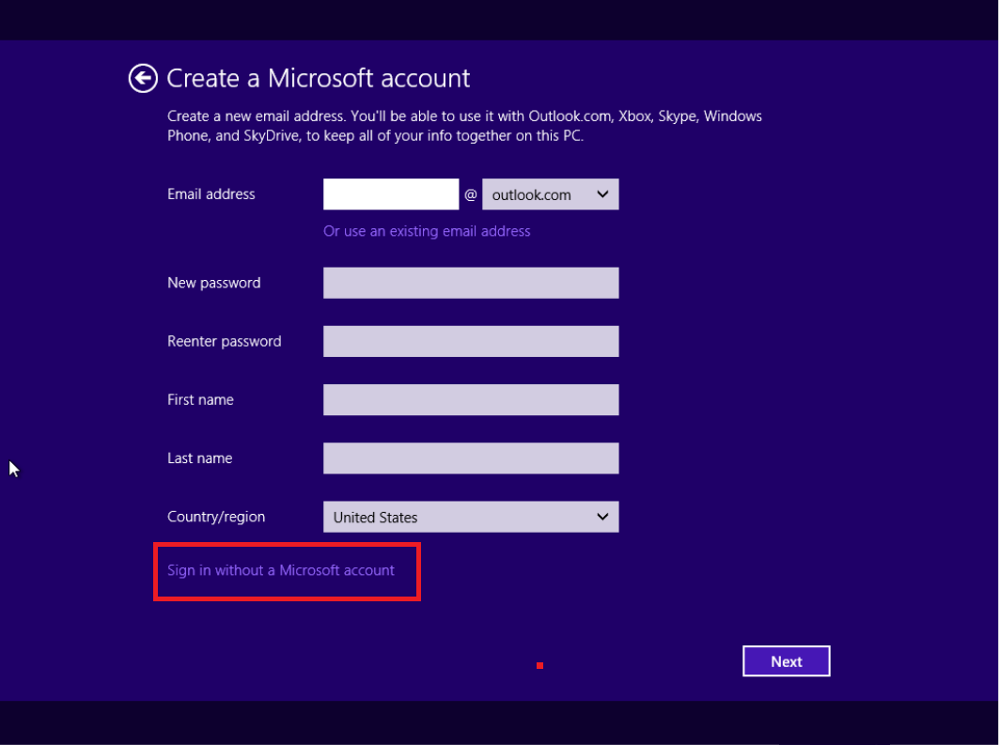Click the Last name label

(199, 458)
